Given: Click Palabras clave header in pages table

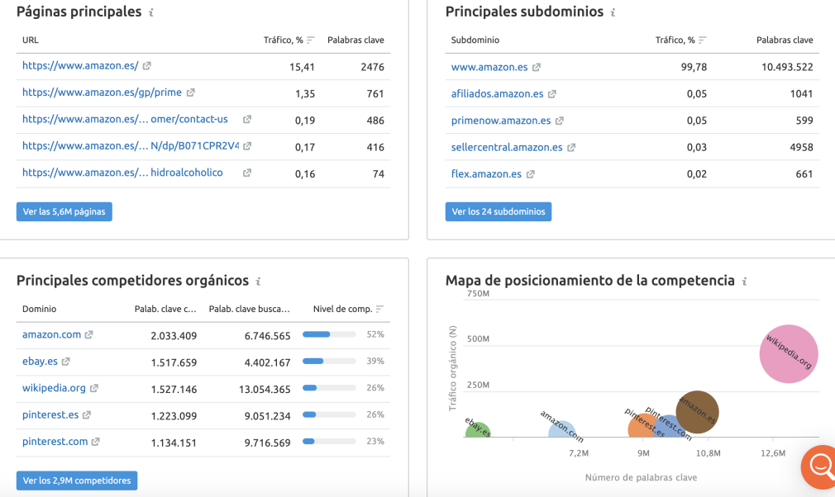Looking at the screenshot, I should (355, 40).
